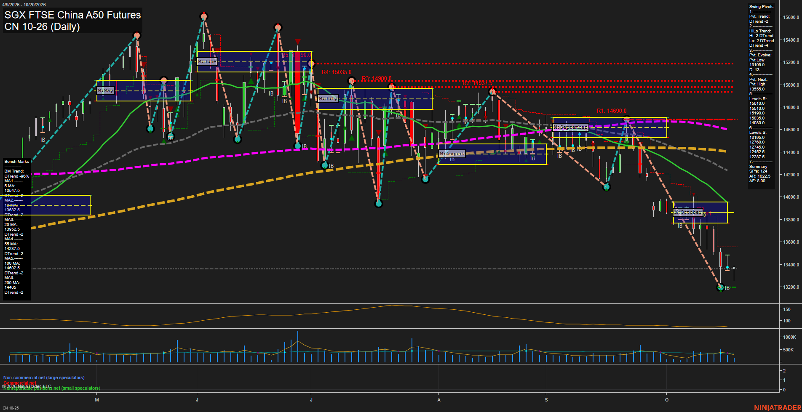The width and height of the screenshot is (802, 412).
Task: Click the O month label on time axis
Action: pos(667,400)
